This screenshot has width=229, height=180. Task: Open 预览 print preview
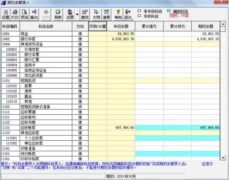pyautogui.click(x=24, y=14)
